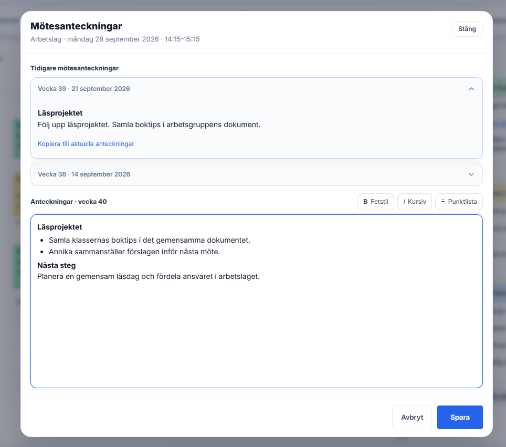Click the 'Följ upp läsprojektet' previous note text
The image size is (506, 447).
click(x=149, y=124)
